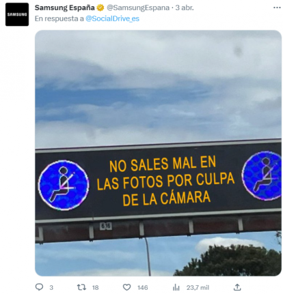Retweet using the arrows icon
The height and width of the screenshot is (294, 283).
tap(81, 287)
